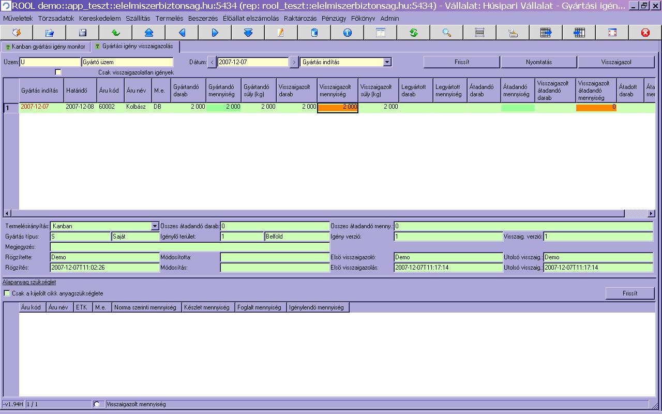662x414 pixels.
Task: Click the notepad edit toolbar icon
Action: [x=281, y=33]
